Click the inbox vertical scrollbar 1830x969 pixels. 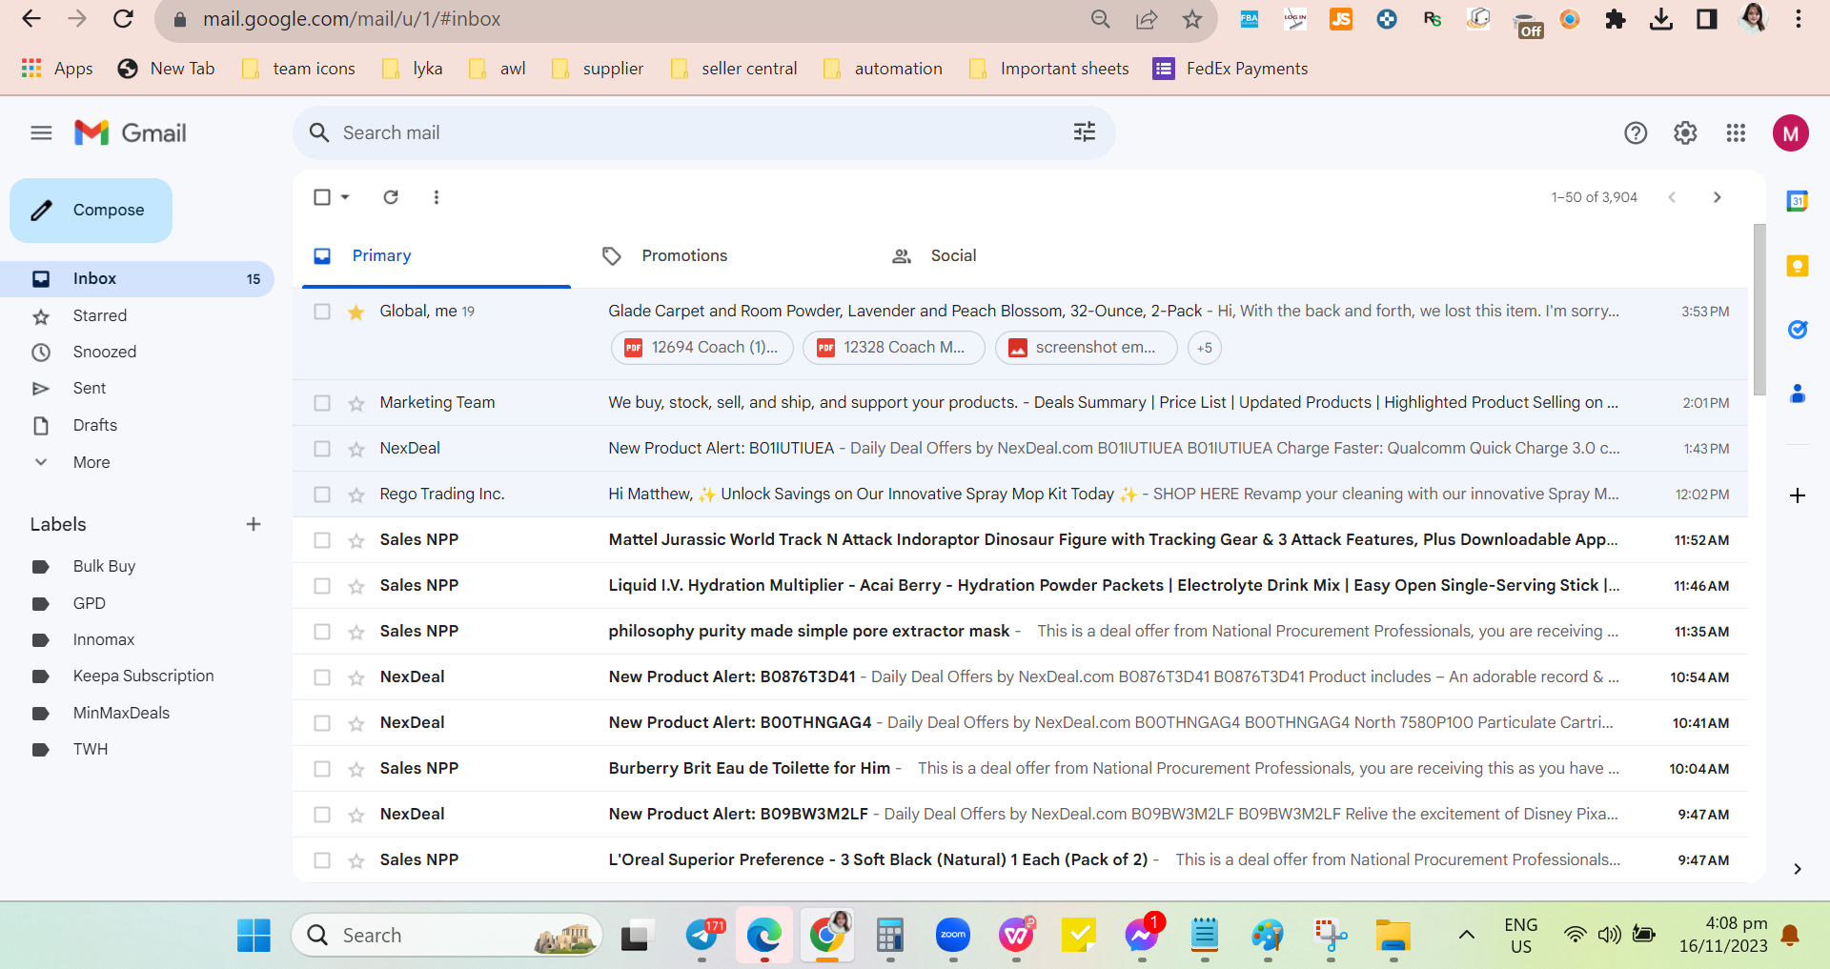tap(1759, 310)
